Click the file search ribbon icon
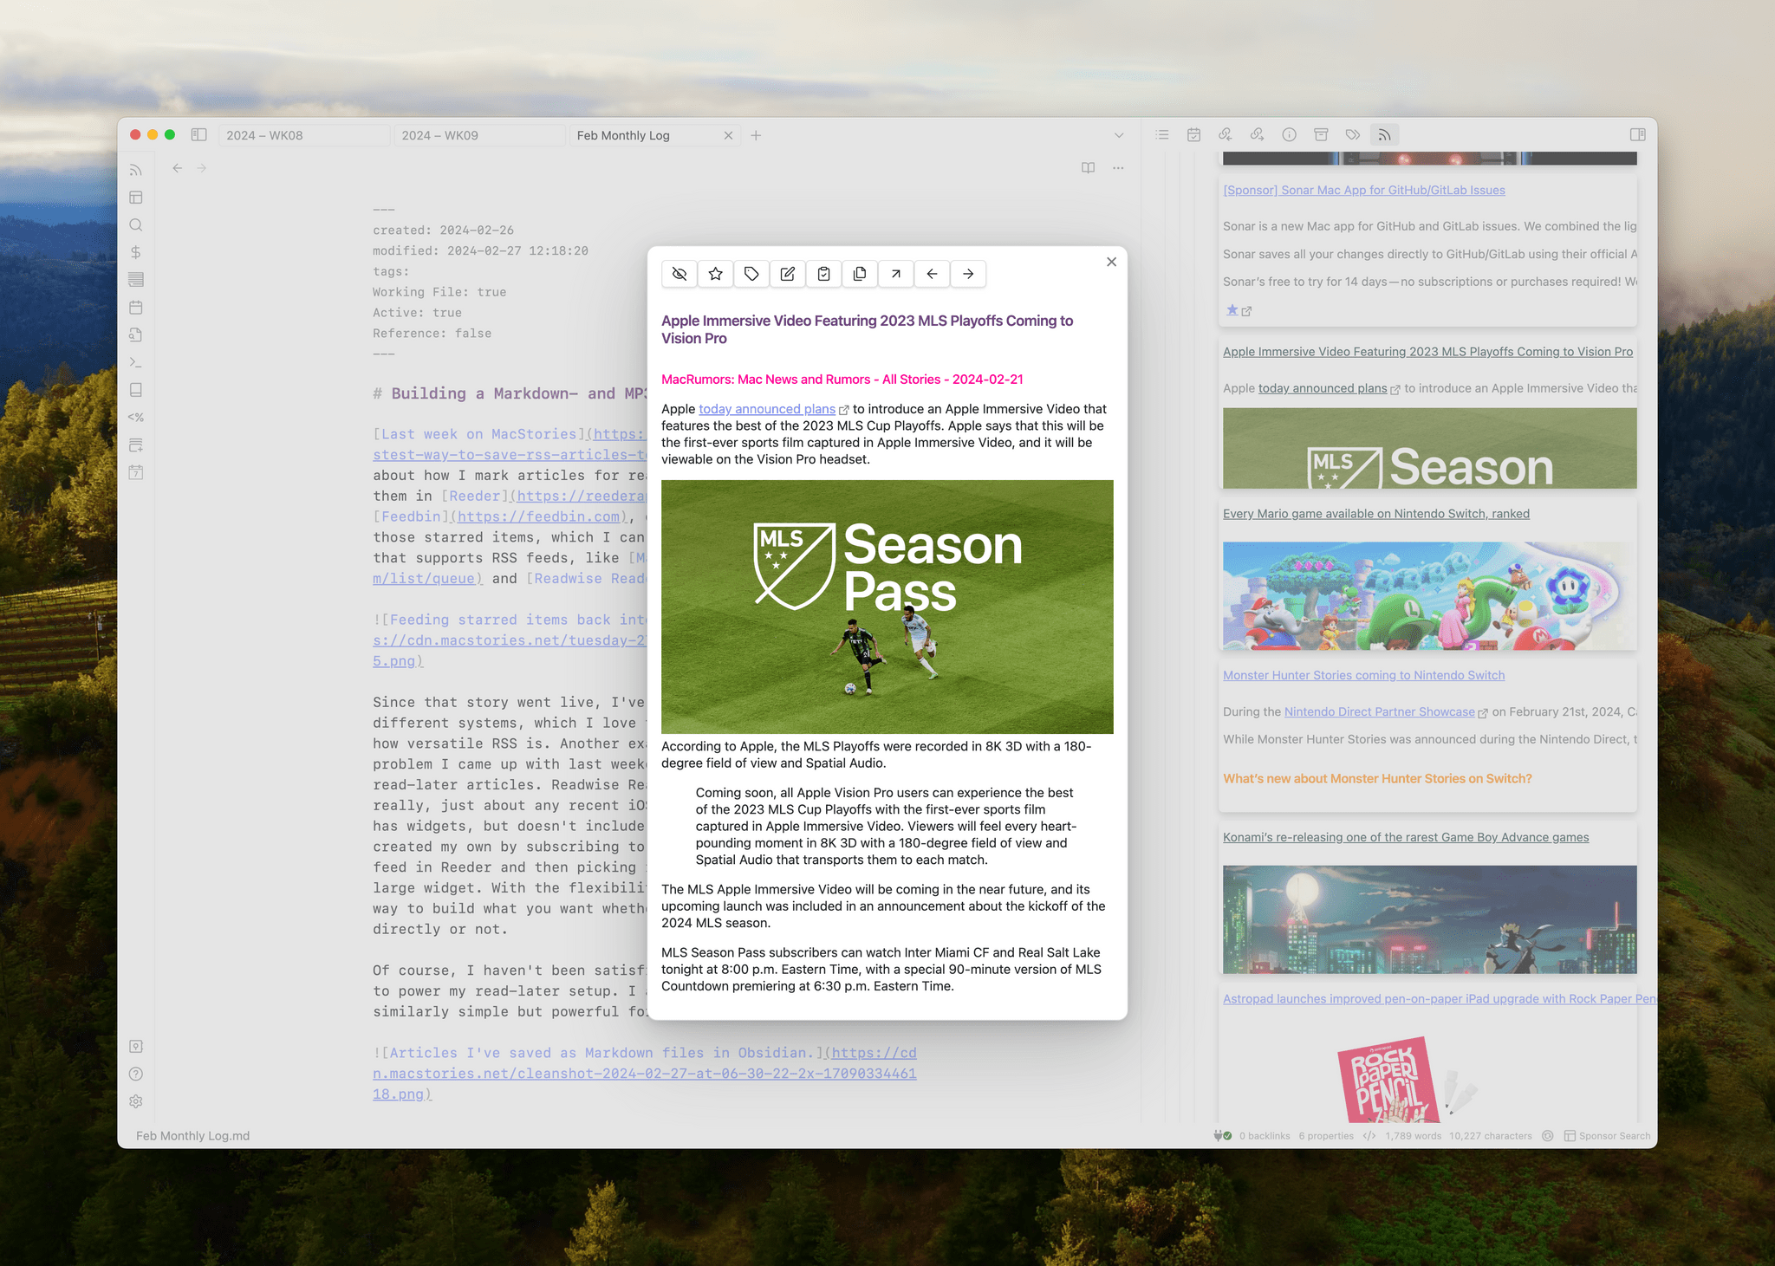The image size is (1775, 1266). point(136,335)
